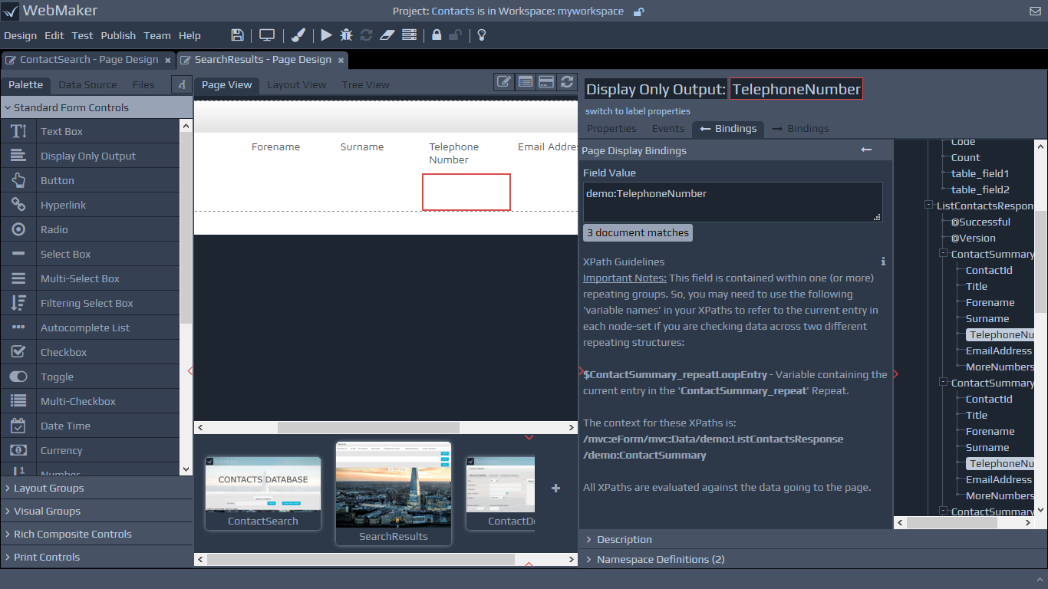1048x589 pixels.
Task: Select the Checkbox control in the palette
Action: pos(90,352)
